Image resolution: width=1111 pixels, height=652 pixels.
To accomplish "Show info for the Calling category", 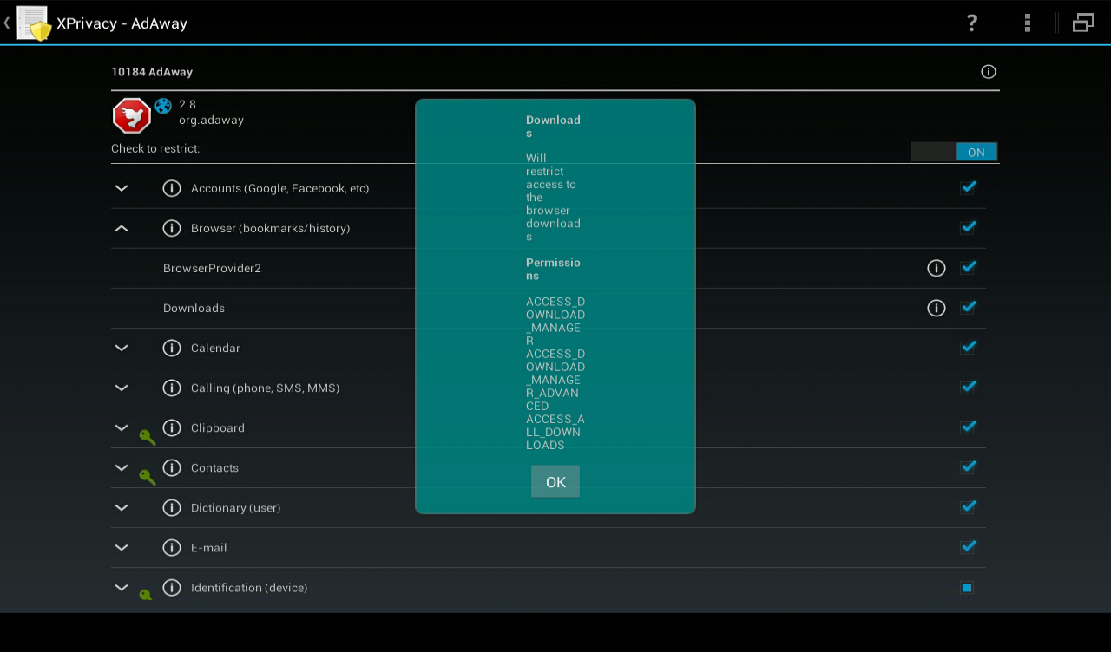I will click(x=172, y=388).
